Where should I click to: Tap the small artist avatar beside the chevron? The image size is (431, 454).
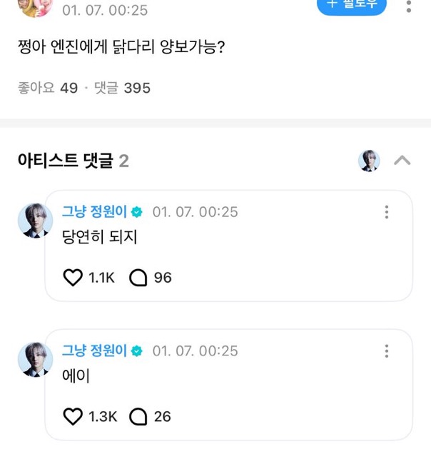point(369,161)
